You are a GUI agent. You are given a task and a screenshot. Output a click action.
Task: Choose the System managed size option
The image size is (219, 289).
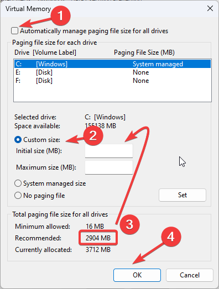click(x=18, y=183)
